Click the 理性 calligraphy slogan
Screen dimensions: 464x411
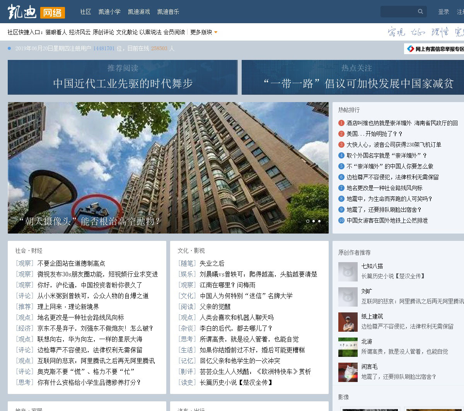point(440,32)
